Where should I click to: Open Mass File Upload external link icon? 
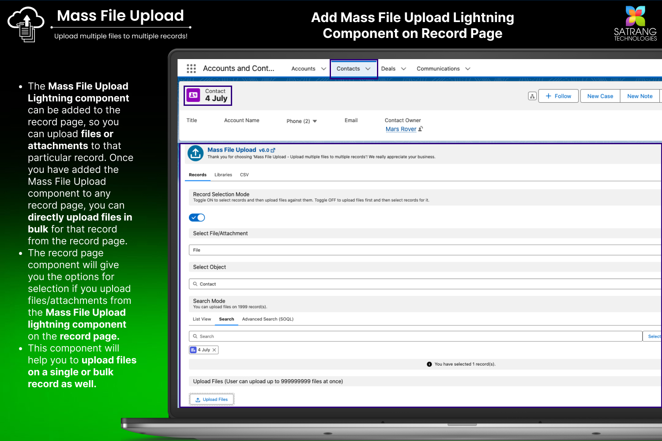tap(273, 150)
